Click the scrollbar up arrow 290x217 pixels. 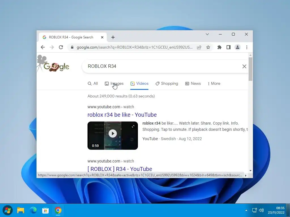[250, 55]
